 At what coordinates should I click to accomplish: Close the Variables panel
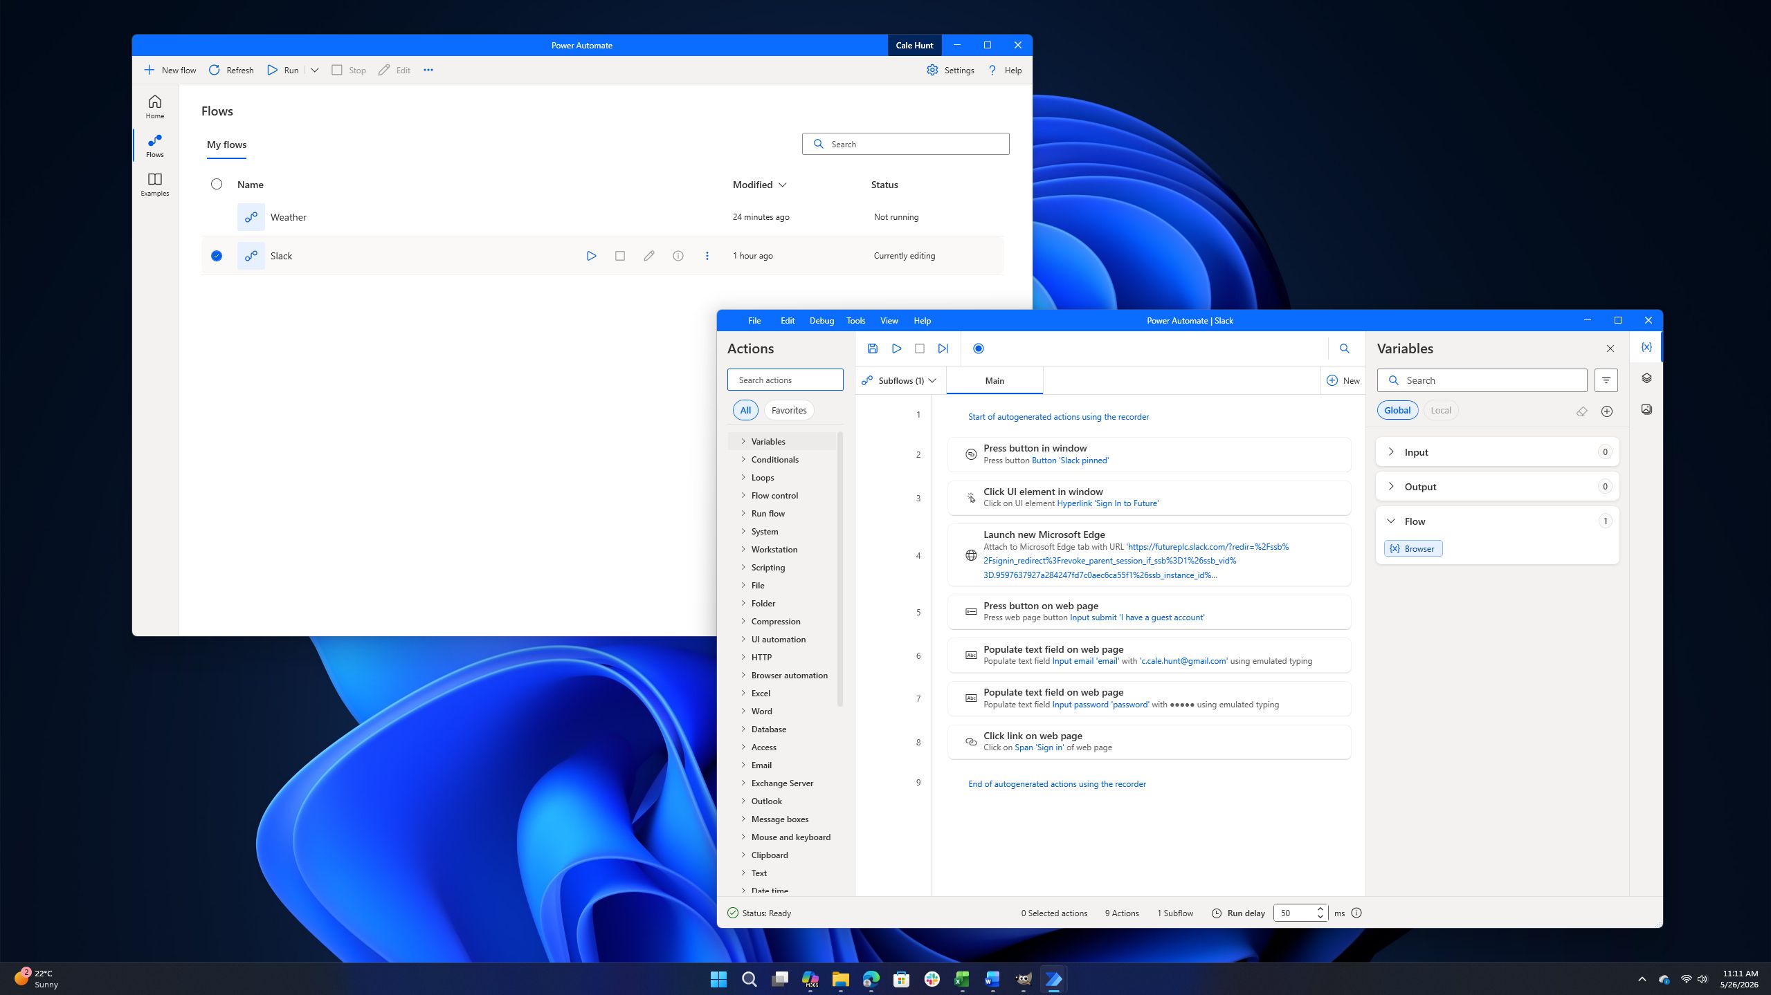tap(1610, 348)
